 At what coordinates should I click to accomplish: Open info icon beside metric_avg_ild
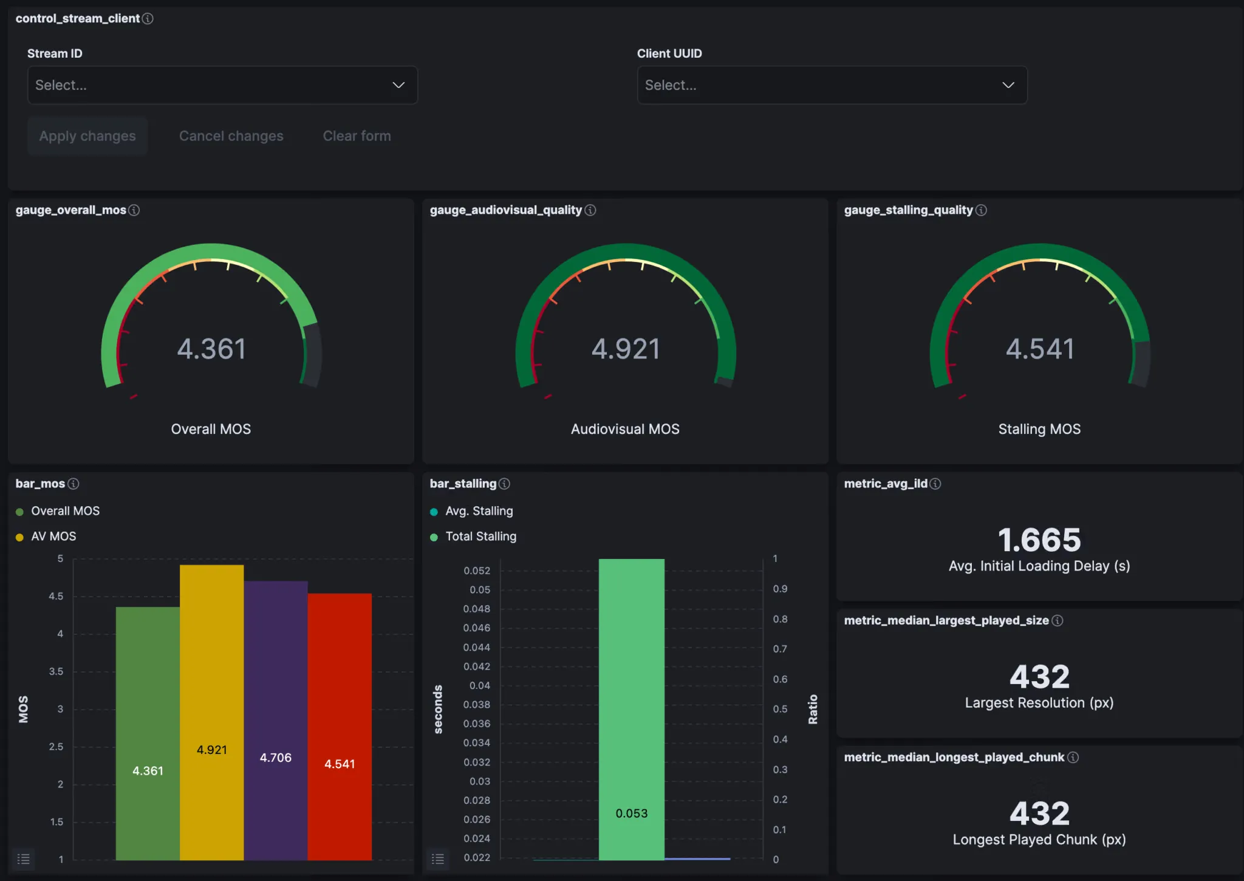935,484
